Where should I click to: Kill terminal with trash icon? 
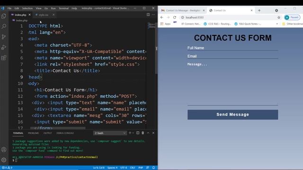click(143, 133)
